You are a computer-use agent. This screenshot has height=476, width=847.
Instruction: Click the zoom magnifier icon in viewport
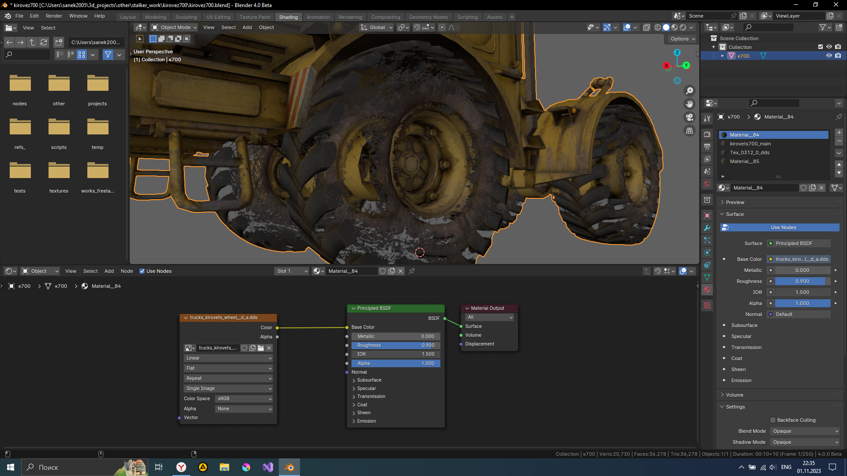(x=689, y=91)
